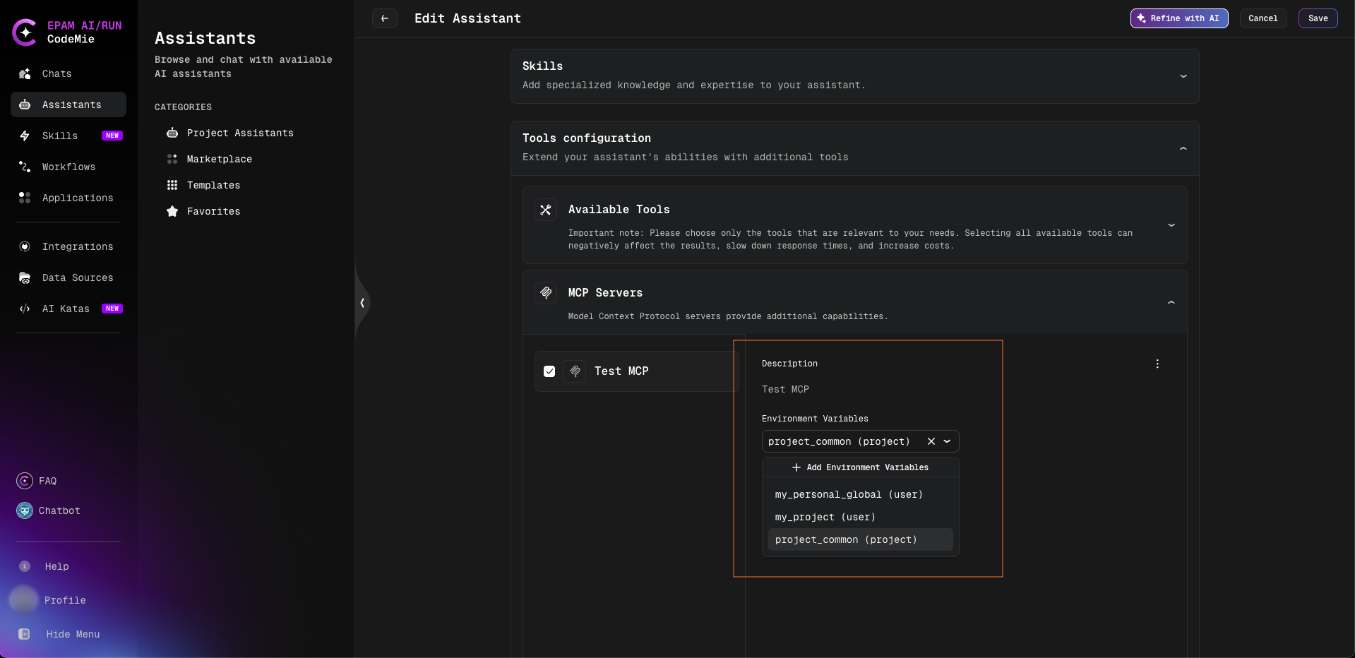Click the CodeMie logo icon

coord(25,32)
